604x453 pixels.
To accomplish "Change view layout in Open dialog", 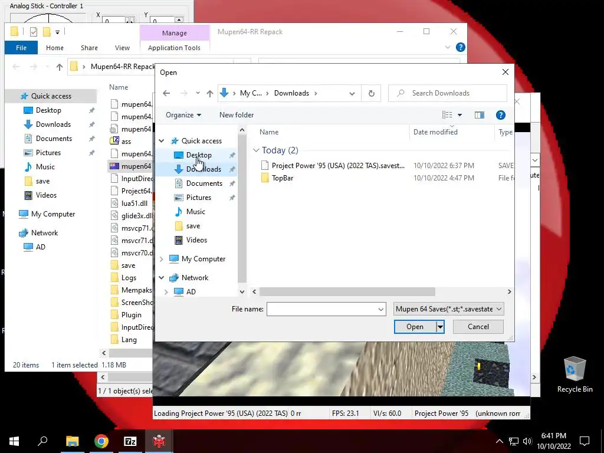I will (447, 115).
